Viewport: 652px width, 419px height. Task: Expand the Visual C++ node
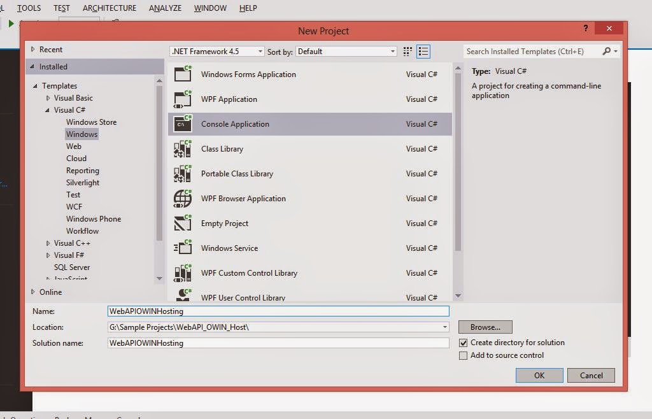click(x=48, y=243)
